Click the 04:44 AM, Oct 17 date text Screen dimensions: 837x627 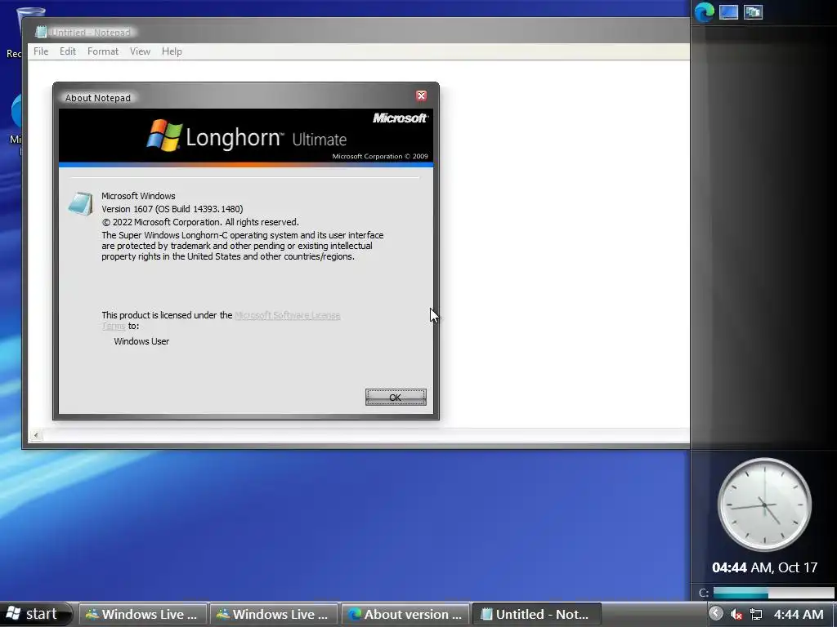point(764,567)
